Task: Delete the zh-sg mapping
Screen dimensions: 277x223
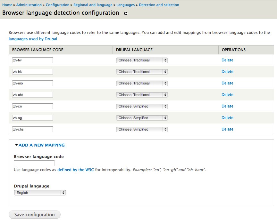Action: click(x=227, y=118)
